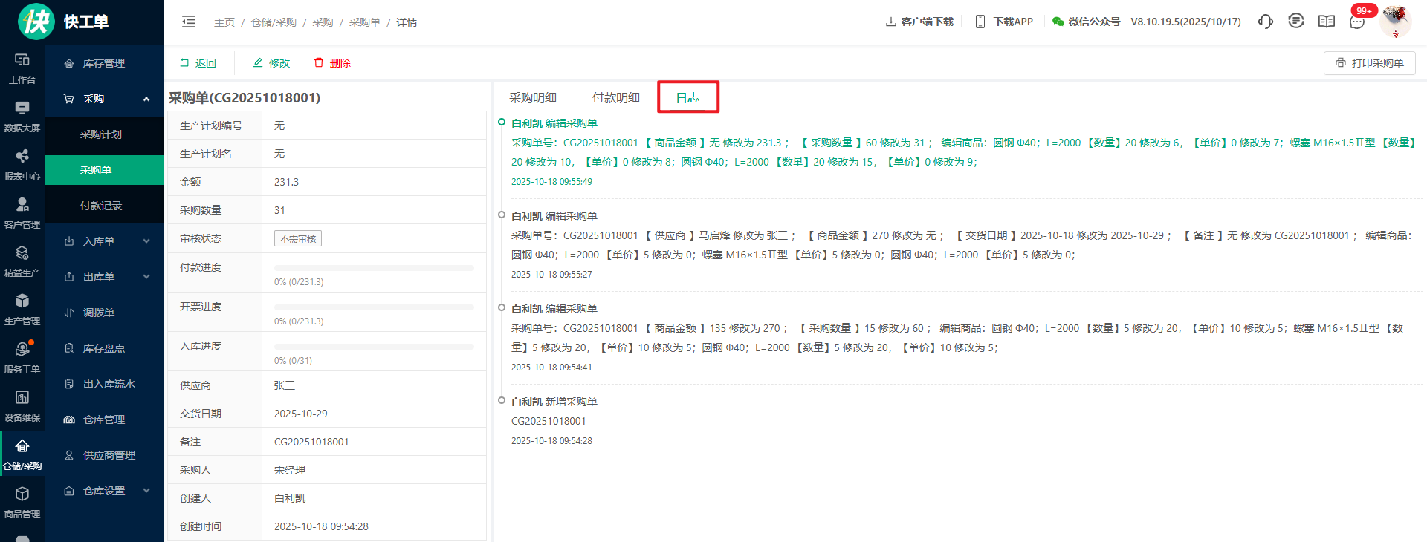
Task: Click the user avatar at top right
Action: [1395, 21]
